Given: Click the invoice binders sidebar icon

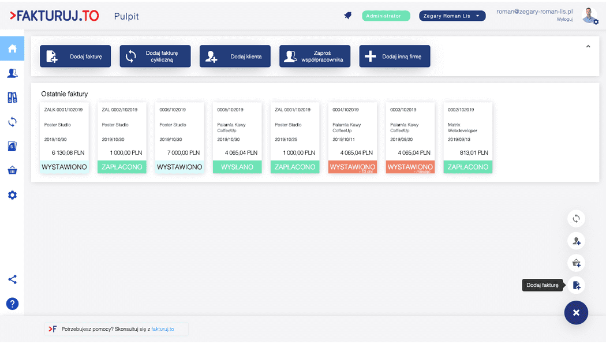Looking at the screenshot, I should tap(12, 98).
